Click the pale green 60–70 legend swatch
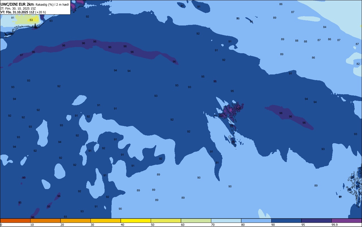The height and width of the screenshot is (227, 362). (196, 220)
